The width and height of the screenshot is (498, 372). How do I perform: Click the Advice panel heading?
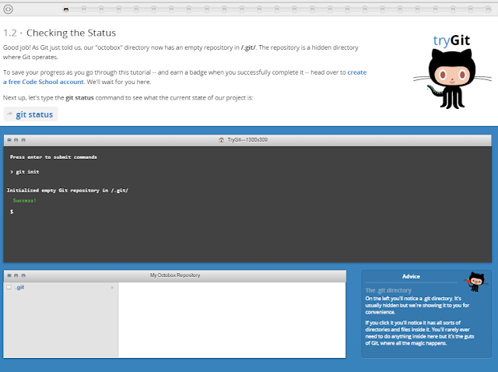[x=411, y=276]
